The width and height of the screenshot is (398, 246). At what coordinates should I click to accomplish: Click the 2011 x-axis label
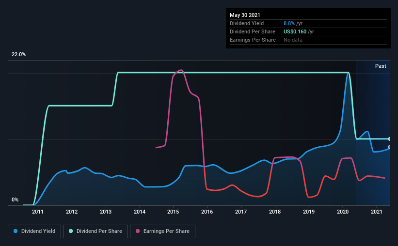37,212
